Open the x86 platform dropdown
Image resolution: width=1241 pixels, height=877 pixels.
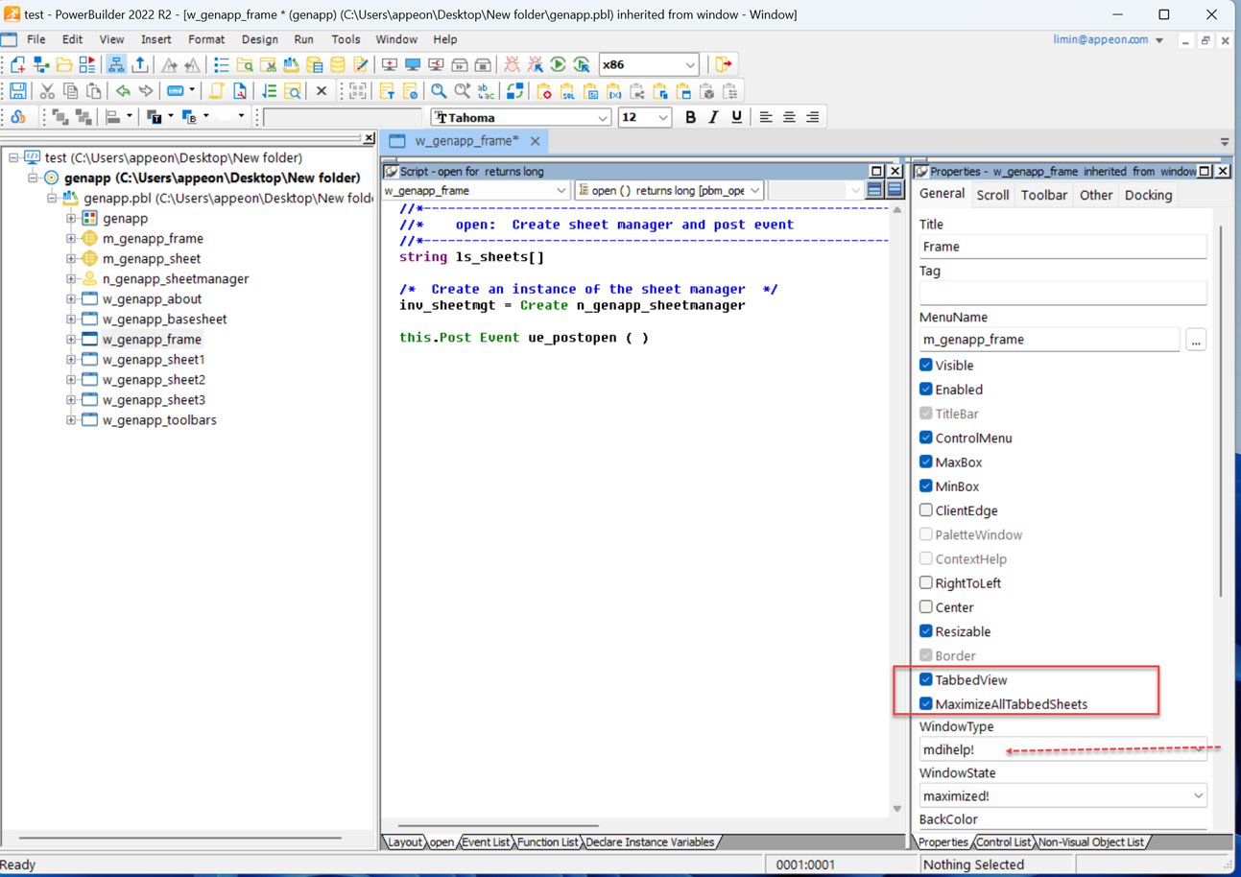pyautogui.click(x=689, y=65)
